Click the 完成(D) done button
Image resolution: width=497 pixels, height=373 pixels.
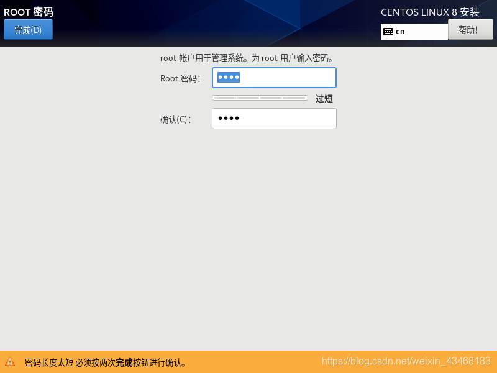[x=28, y=29]
